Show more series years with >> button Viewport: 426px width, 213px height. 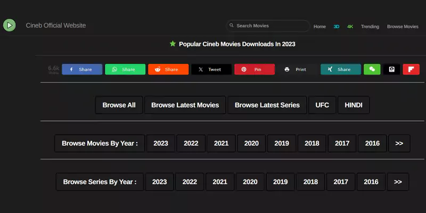coord(398,182)
